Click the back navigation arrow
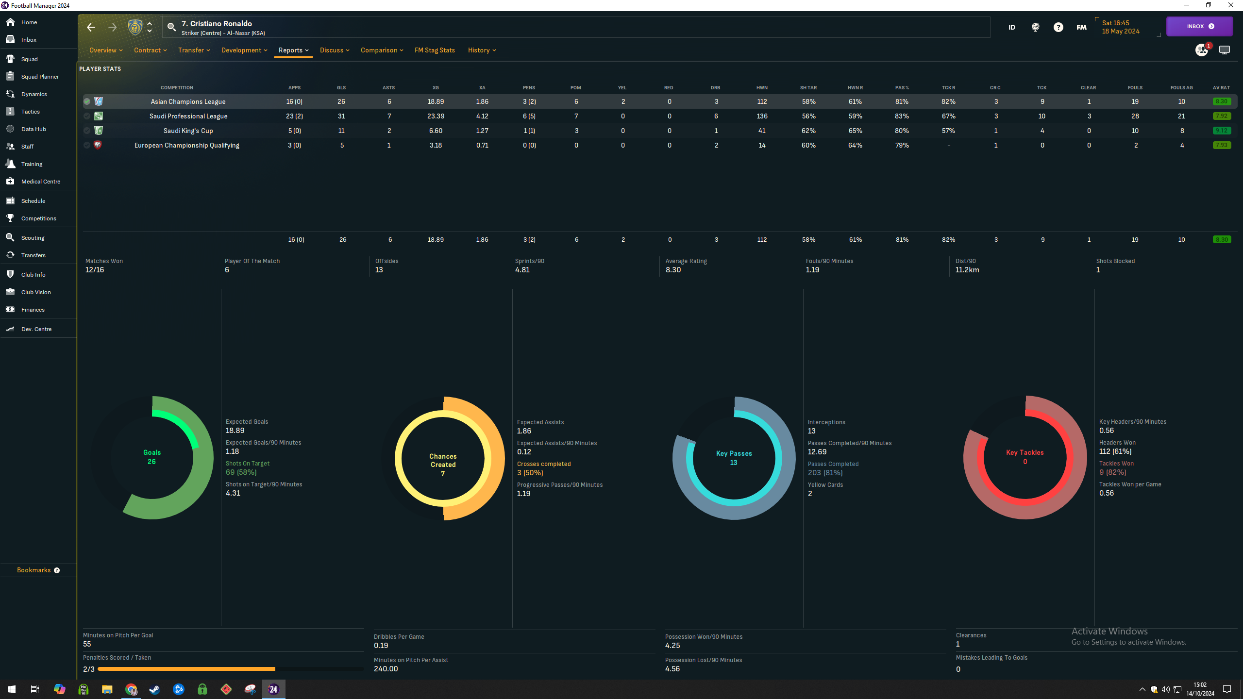Image resolution: width=1243 pixels, height=699 pixels. coord(91,27)
